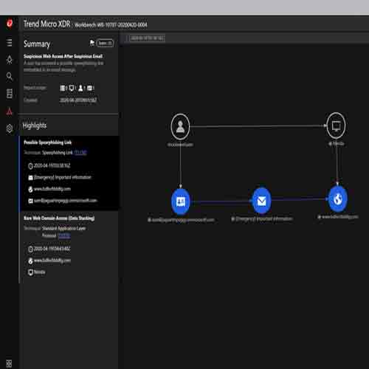Select the blue globe URL node in graph
369x369 pixels.
point(338,199)
